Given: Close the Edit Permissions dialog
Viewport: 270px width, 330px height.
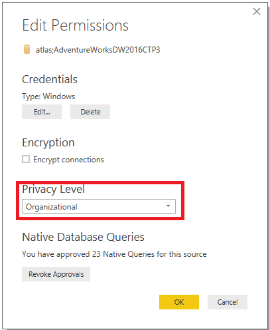Looking at the screenshot, I should pos(257,11).
